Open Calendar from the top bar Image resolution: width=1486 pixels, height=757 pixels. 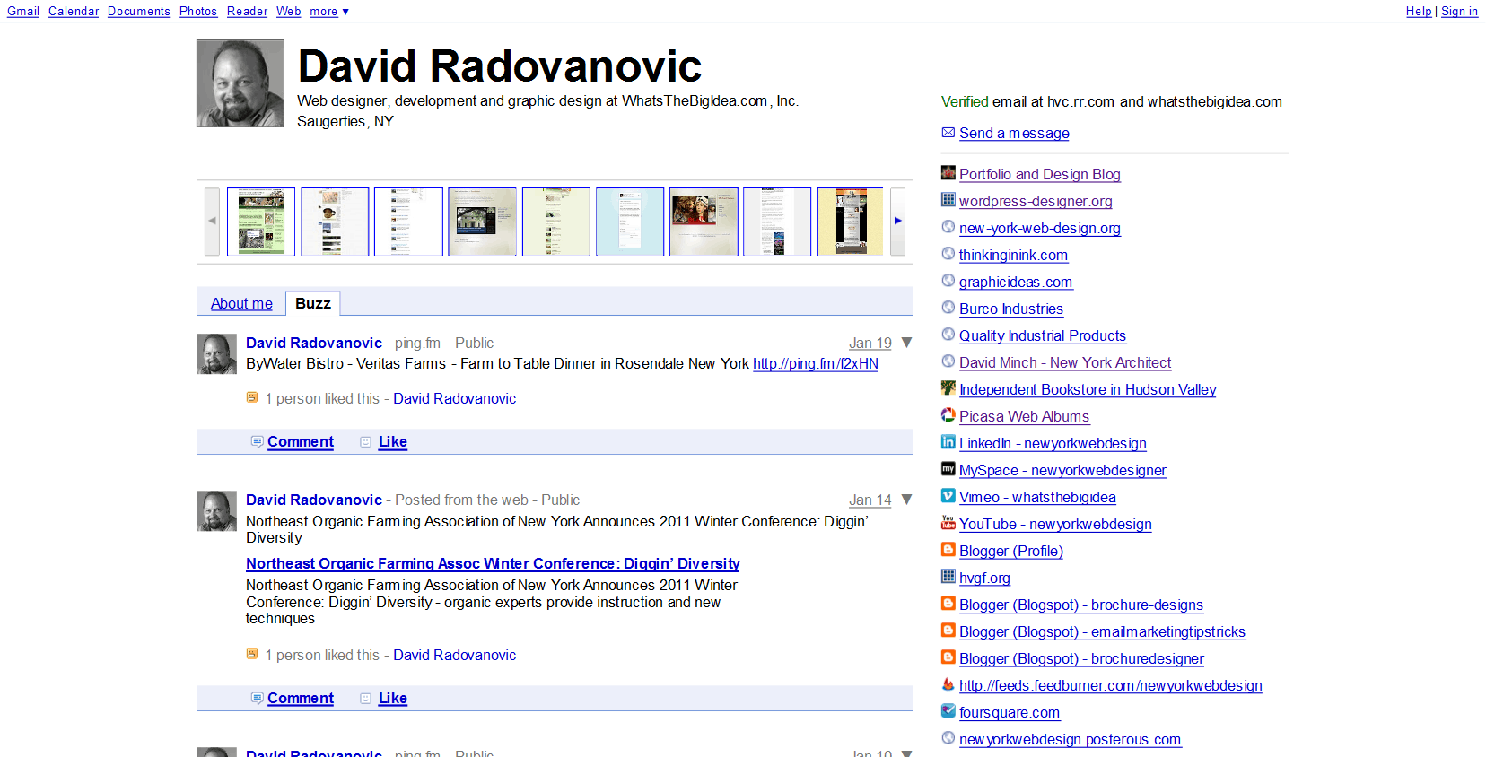74,11
